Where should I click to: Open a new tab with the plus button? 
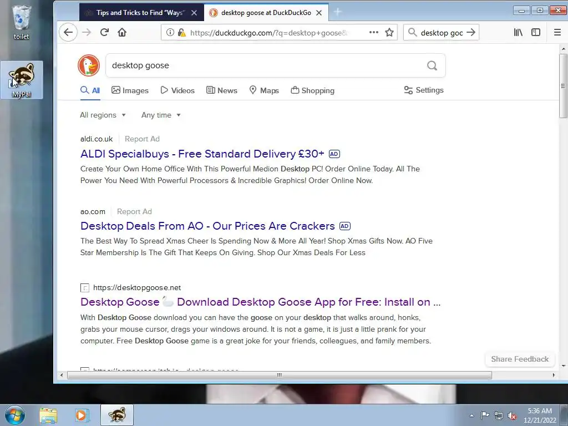click(x=338, y=12)
